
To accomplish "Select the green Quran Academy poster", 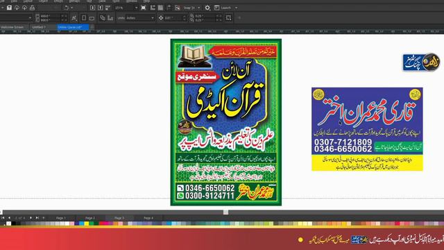I will coord(226,122).
